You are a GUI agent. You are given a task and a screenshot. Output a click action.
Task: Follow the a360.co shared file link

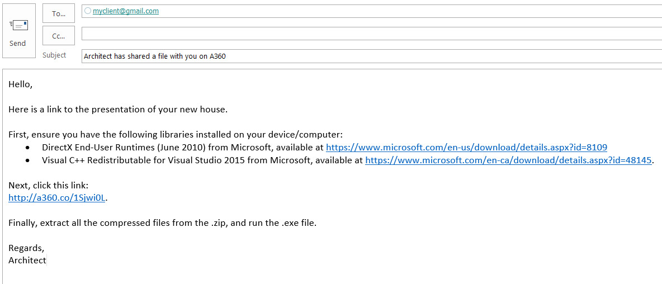(57, 197)
